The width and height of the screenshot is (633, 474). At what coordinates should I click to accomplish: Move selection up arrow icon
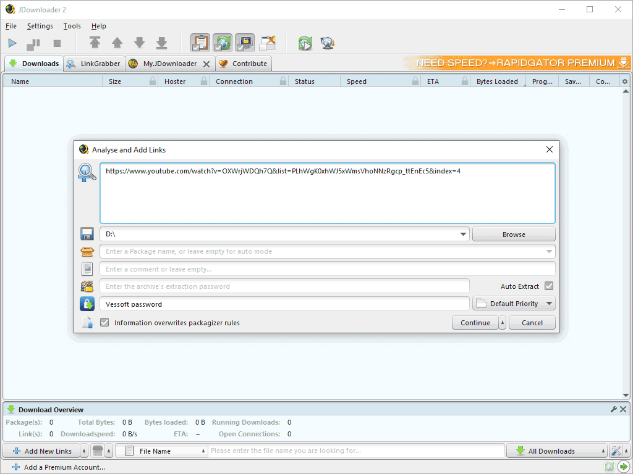[x=117, y=43]
